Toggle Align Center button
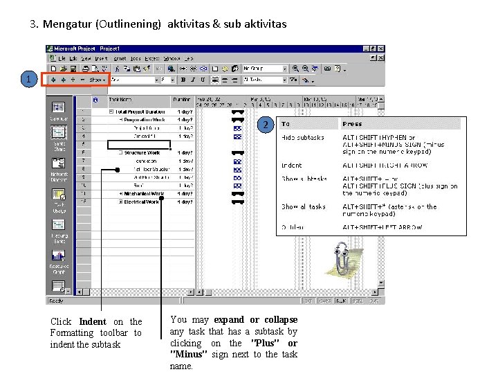This screenshot has width=498, height=374. point(225,80)
